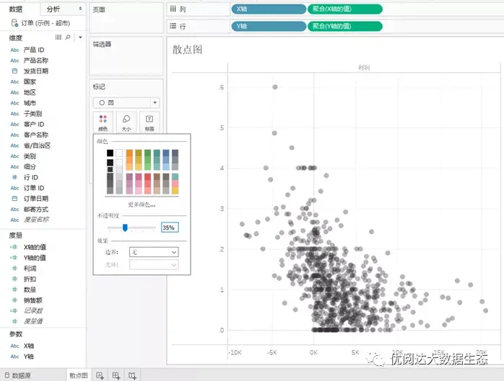Click the opacity slider handle
Image resolution: width=504 pixels, height=381 pixels.
tap(125, 228)
